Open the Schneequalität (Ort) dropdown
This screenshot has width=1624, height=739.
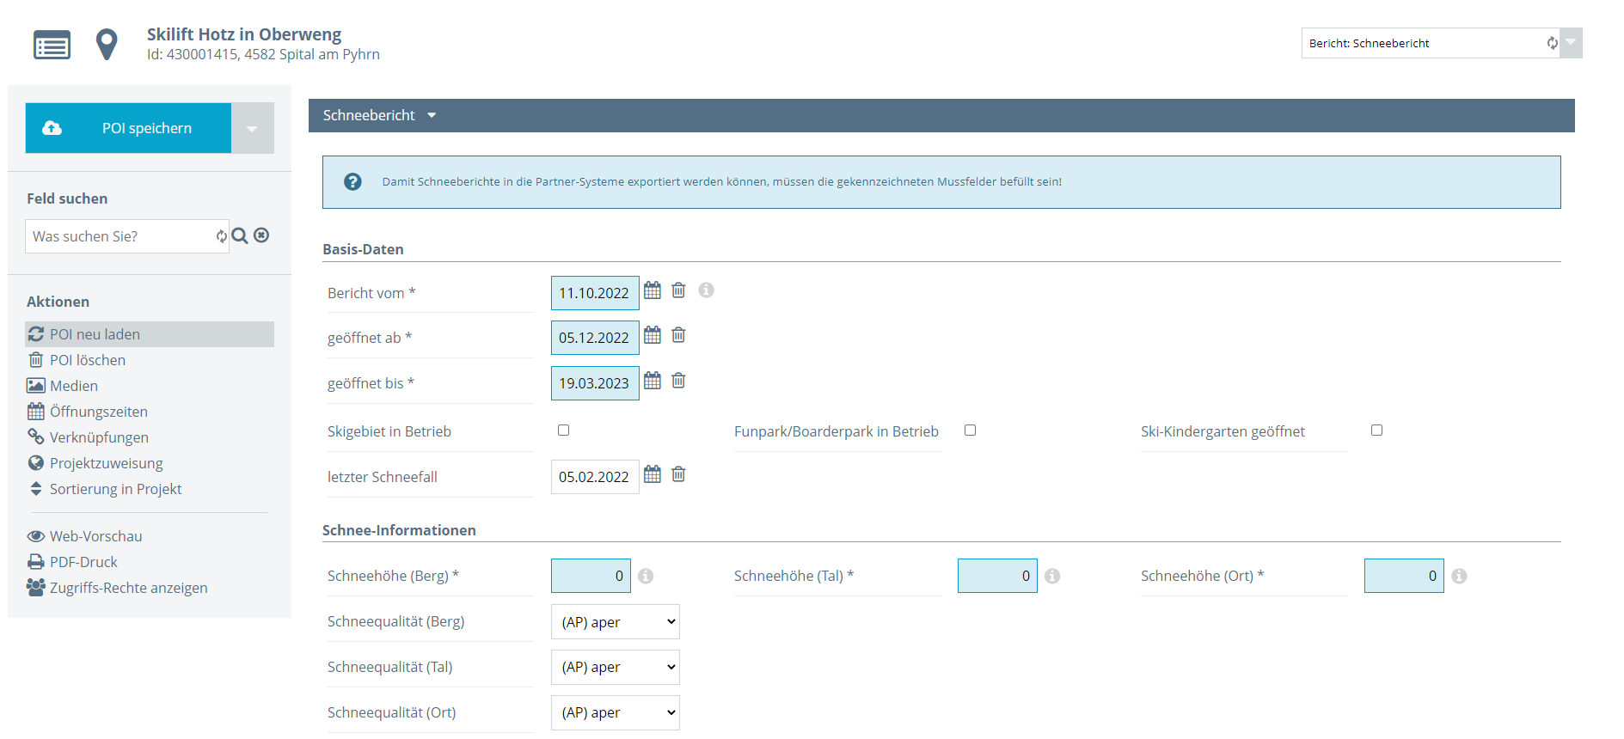coord(616,713)
